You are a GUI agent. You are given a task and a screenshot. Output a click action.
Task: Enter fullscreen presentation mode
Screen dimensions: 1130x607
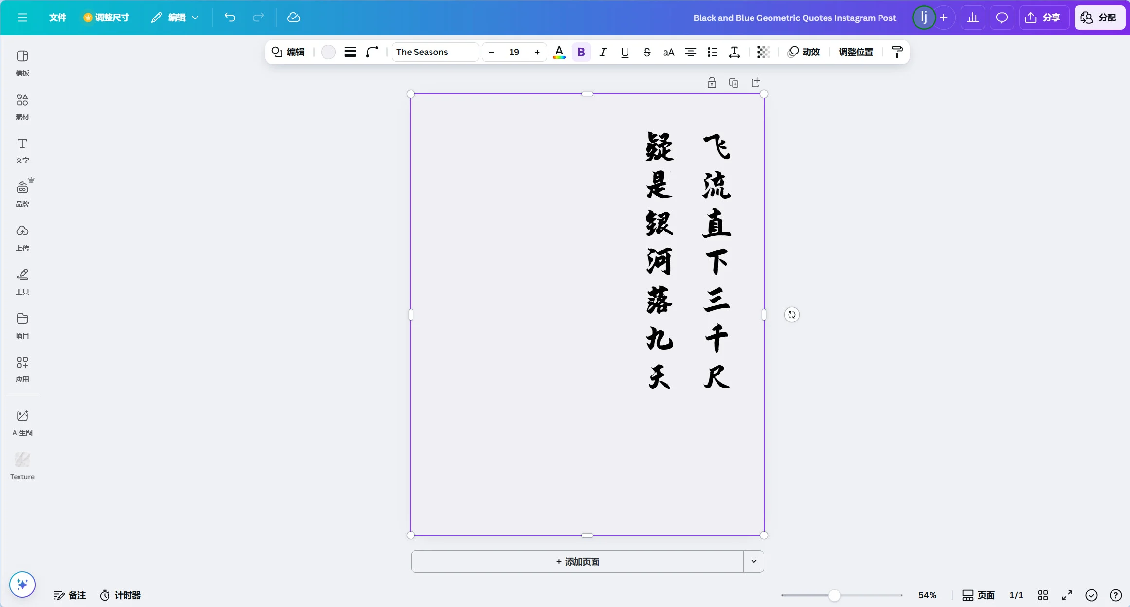1067,595
